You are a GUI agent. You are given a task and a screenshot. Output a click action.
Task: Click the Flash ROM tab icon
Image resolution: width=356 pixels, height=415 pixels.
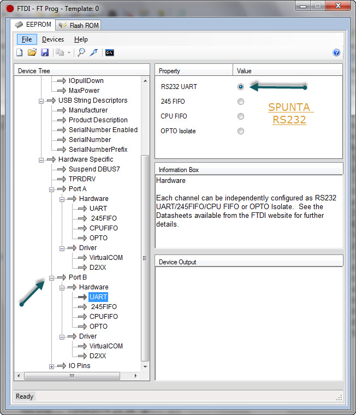coord(62,25)
